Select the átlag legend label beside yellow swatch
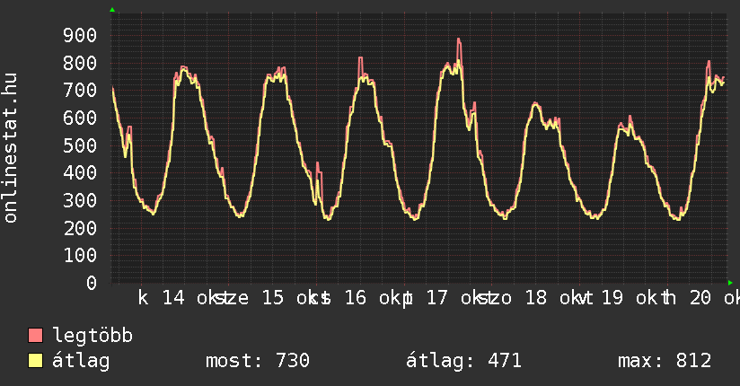Image resolution: width=740 pixels, height=386 pixels. [82, 361]
